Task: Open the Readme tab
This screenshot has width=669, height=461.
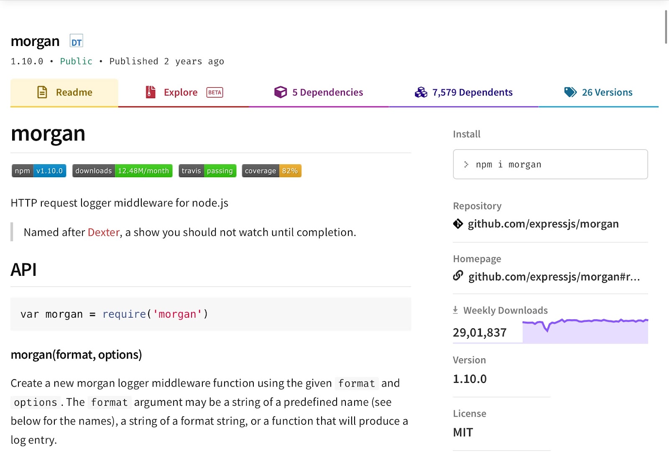Action: 64,92
